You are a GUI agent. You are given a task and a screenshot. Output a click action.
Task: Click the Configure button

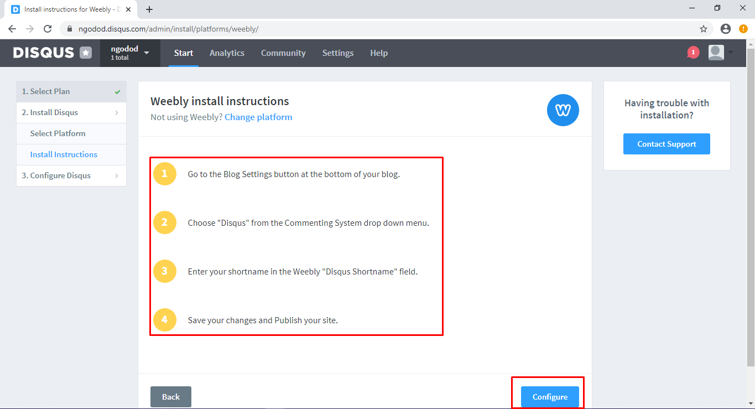[550, 397]
